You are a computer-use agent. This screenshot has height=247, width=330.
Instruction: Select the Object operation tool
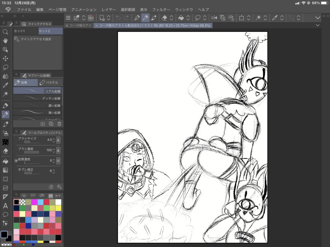(5, 49)
